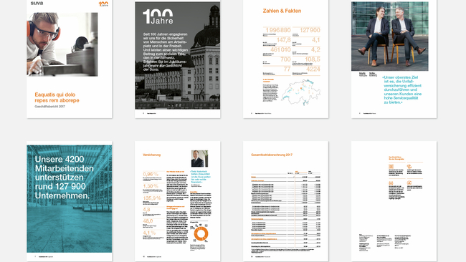Click the top-right orange icon on last page
The image size is (466, 262).
click(x=409, y=167)
